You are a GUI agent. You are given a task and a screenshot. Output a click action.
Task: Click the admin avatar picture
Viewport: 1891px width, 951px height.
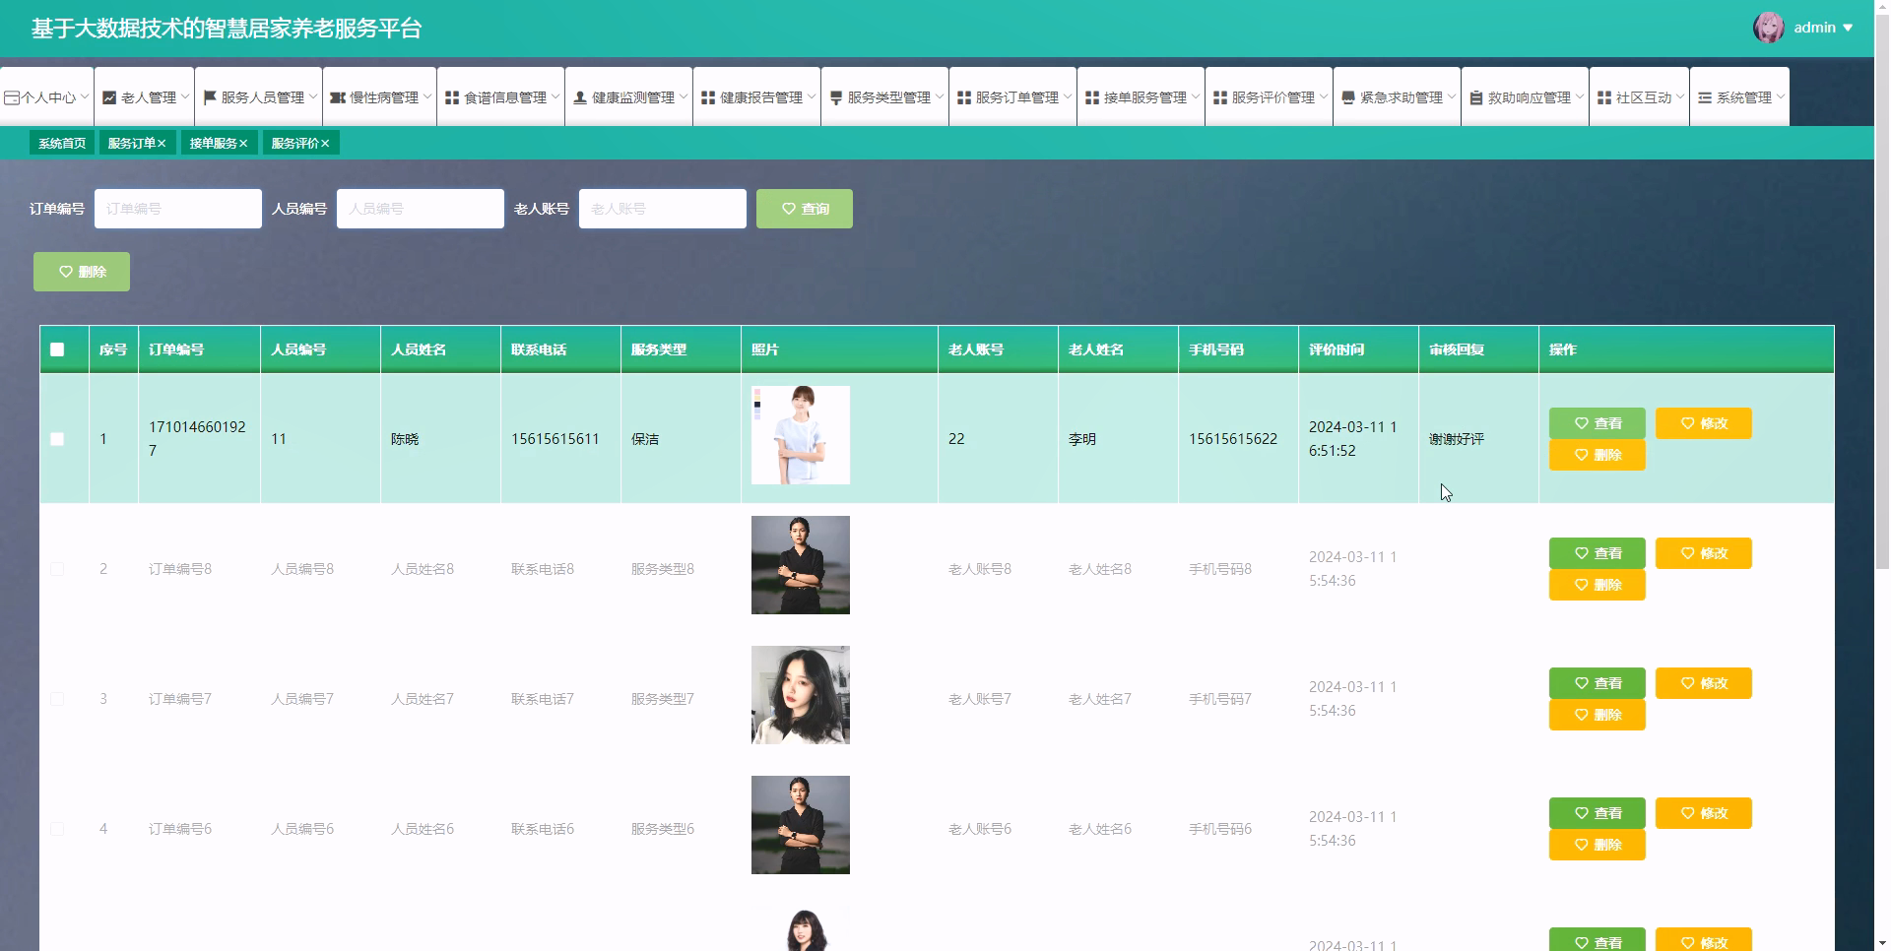click(1769, 28)
